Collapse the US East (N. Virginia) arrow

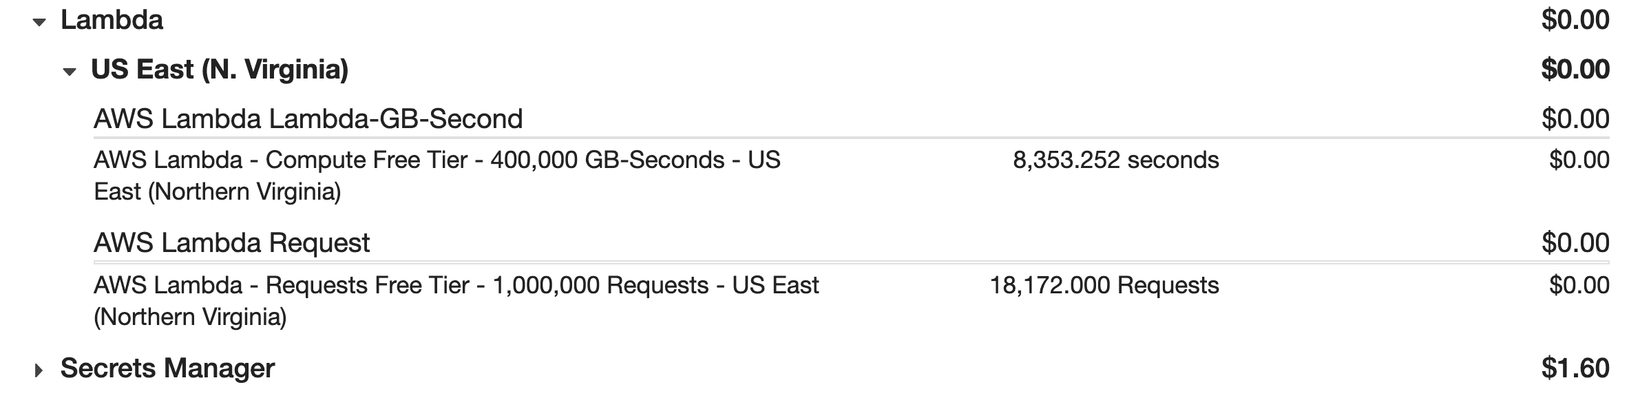(69, 72)
